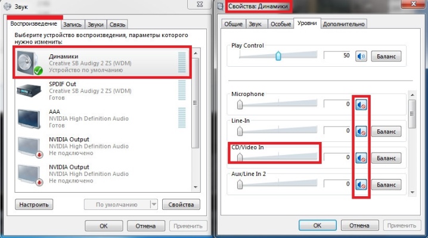Screen dimensions: 428x238
Task: Click scroll-down arrow in device list
Action: pyautogui.click(x=196, y=187)
